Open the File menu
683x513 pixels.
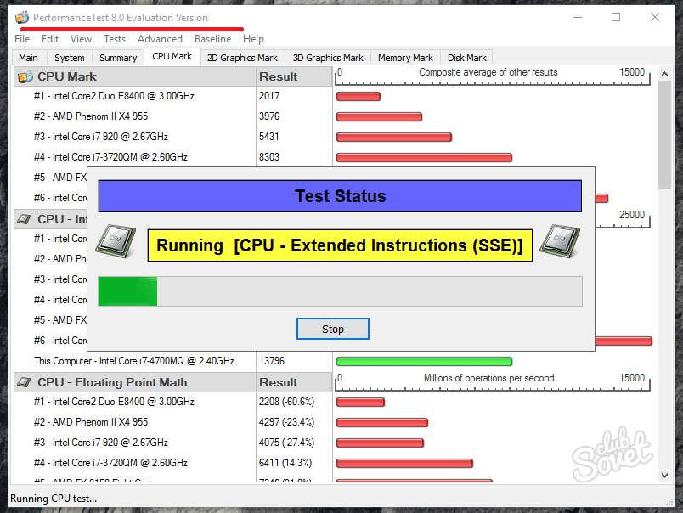22,39
